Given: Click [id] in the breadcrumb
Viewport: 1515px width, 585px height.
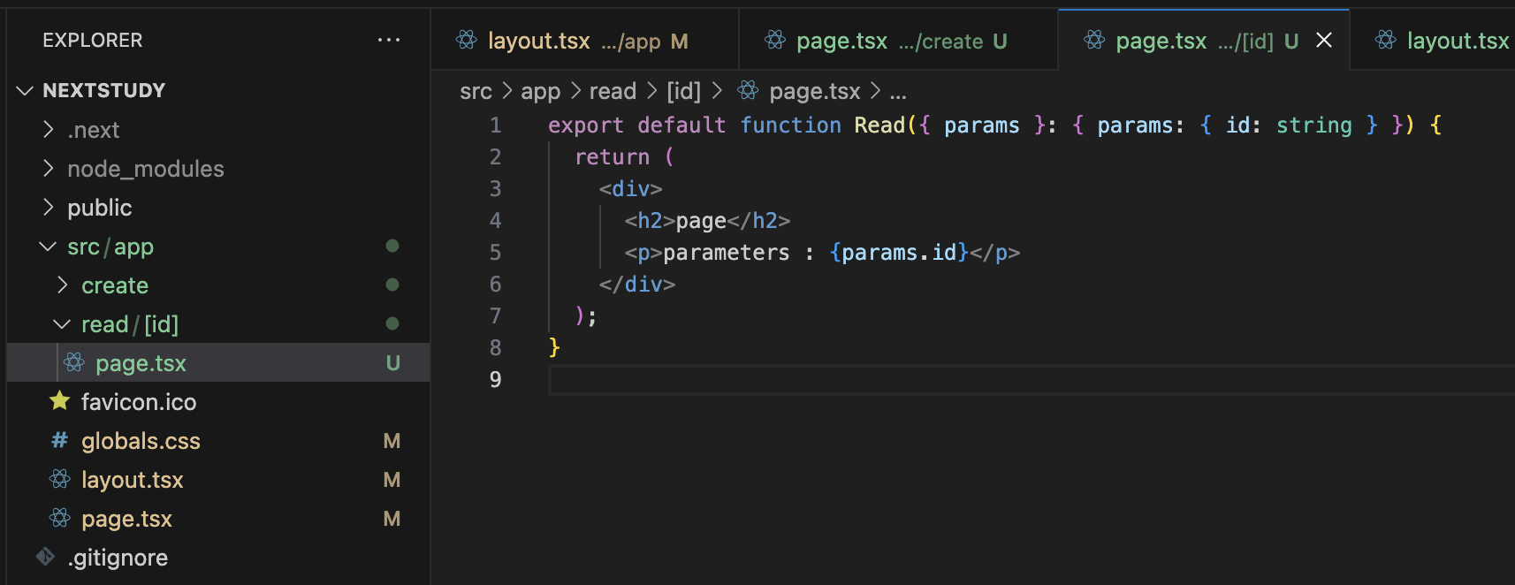Looking at the screenshot, I should coord(683,91).
